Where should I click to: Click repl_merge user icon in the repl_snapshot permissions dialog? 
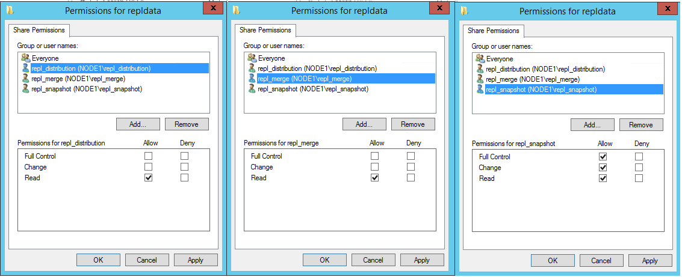click(x=480, y=79)
